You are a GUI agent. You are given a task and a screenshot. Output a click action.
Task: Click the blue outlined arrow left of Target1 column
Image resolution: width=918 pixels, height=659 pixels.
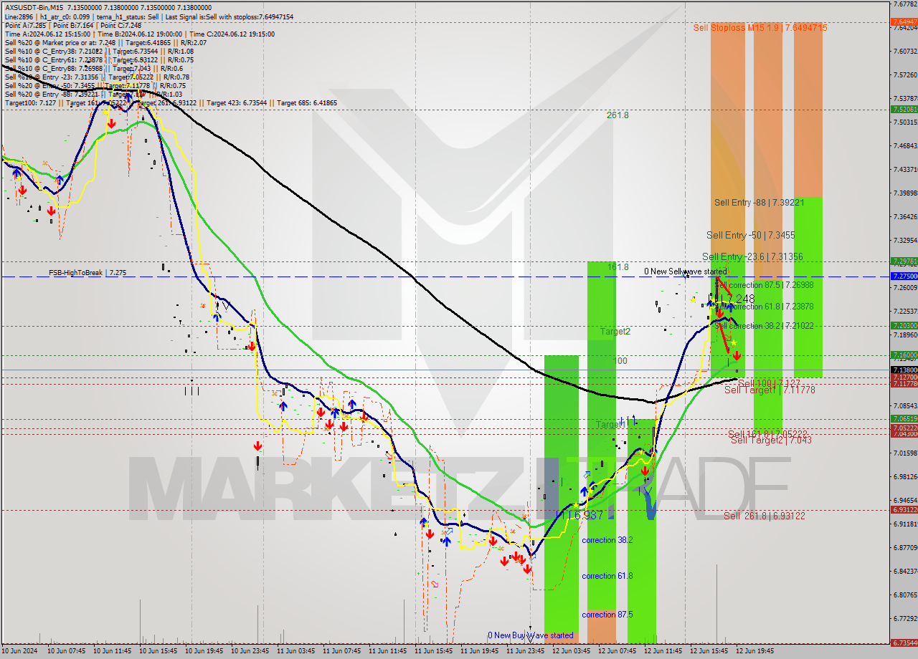pyautogui.click(x=587, y=474)
